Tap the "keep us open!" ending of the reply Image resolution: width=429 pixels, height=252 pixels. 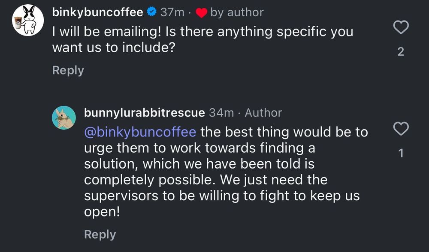tap(222, 204)
